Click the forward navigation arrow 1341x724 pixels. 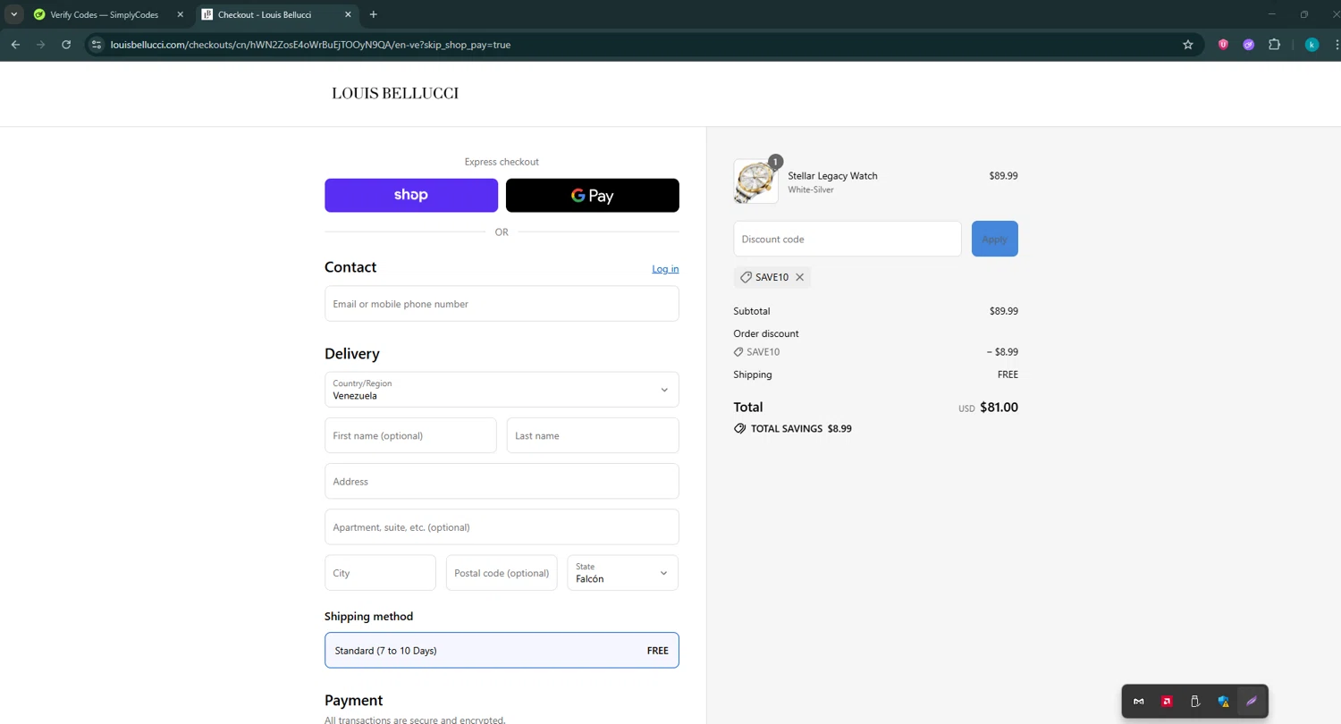pos(40,45)
